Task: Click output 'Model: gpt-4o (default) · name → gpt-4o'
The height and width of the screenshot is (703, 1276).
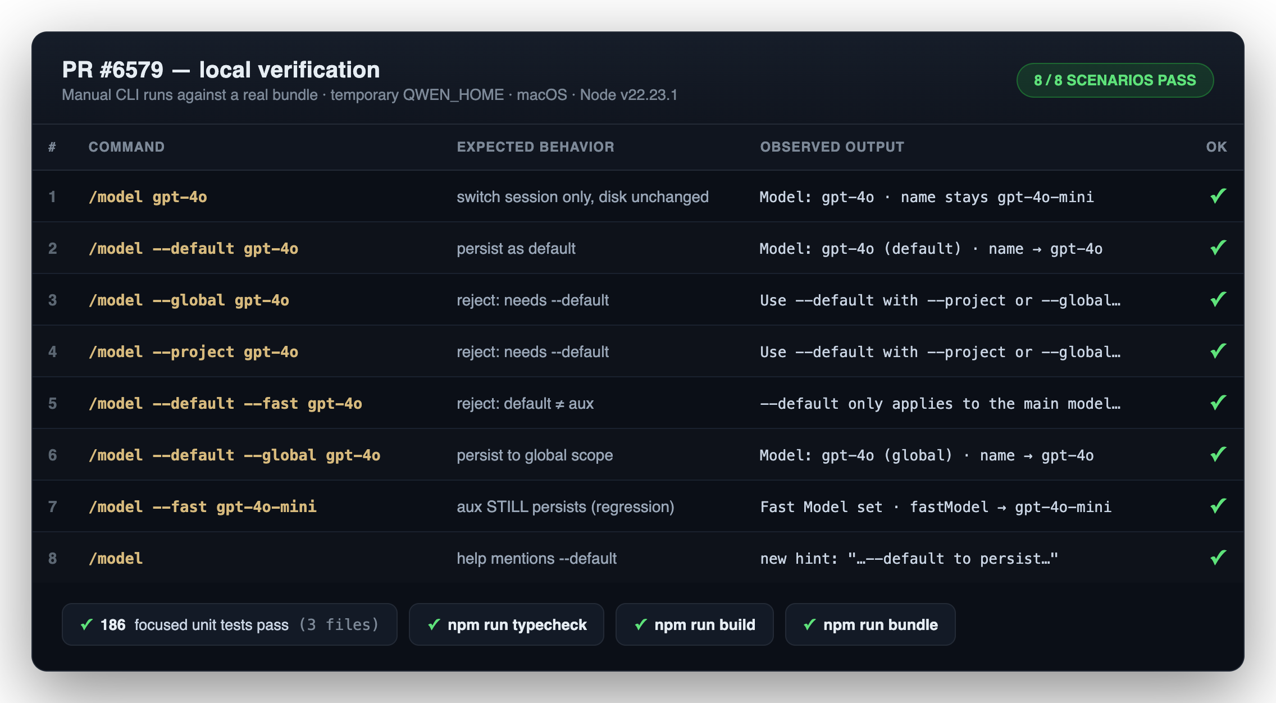Action: click(931, 248)
